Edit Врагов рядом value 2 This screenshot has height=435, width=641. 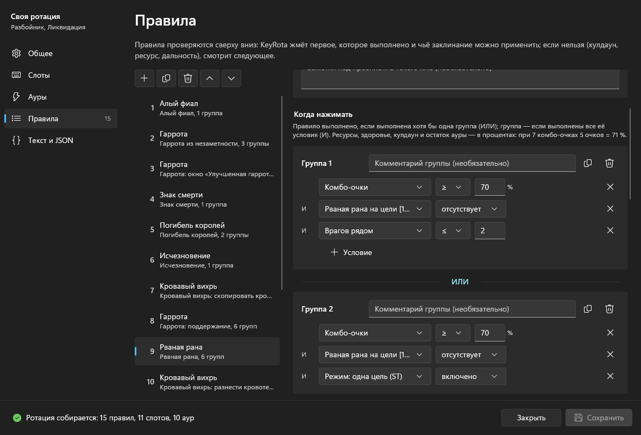pyautogui.click(x=490, y=231)
